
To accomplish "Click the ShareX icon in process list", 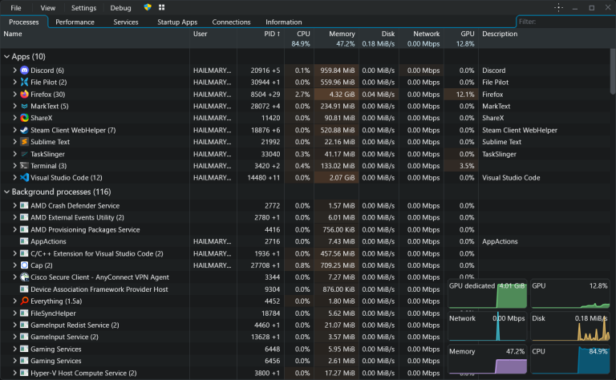I will click(24, 118).
